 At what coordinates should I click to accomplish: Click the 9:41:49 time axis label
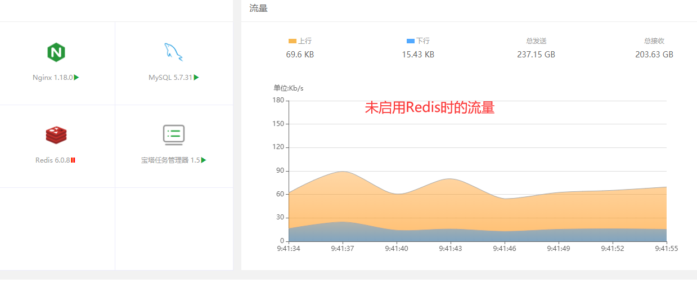[559, 249]
